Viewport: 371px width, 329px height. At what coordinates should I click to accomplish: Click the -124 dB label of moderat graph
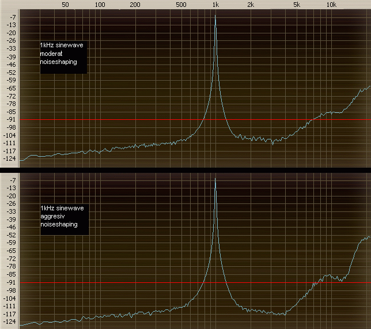(9, 158)
